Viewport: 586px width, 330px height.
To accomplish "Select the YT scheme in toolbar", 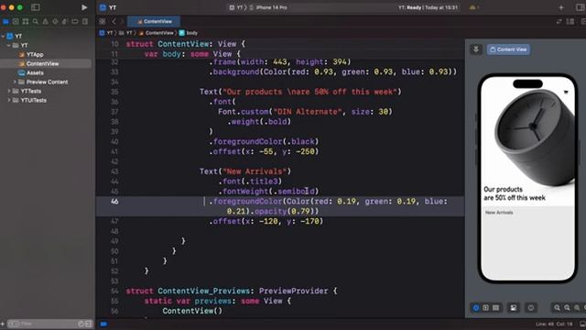I will click(236, 7).
